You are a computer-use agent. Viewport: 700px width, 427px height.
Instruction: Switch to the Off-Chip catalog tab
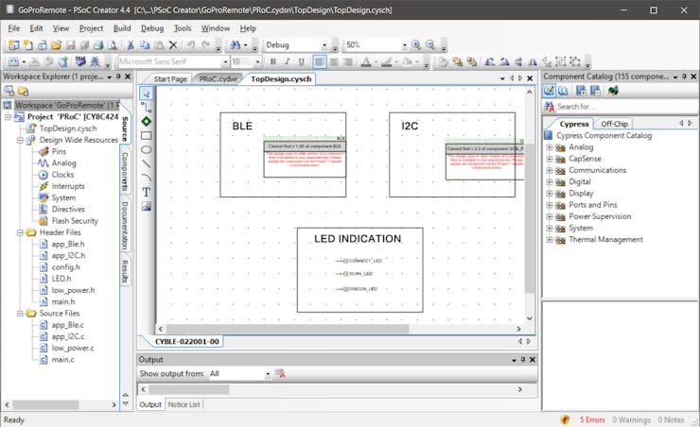point(615,124)
